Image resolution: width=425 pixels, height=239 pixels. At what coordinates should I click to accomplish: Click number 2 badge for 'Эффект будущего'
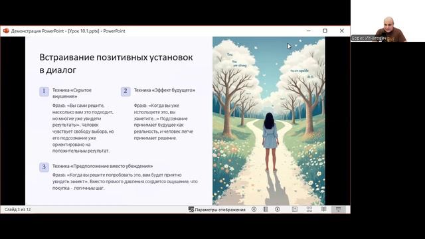click(x=126, y=92)
